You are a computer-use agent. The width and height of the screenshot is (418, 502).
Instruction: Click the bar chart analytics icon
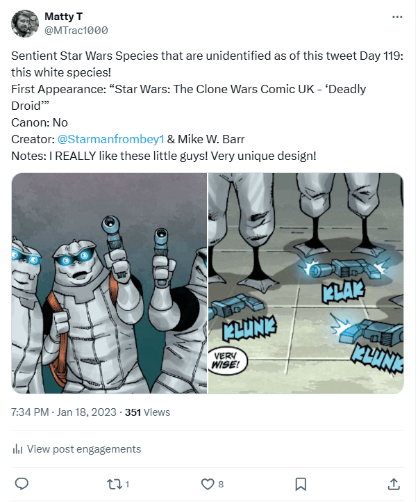(x=18, y=449)
